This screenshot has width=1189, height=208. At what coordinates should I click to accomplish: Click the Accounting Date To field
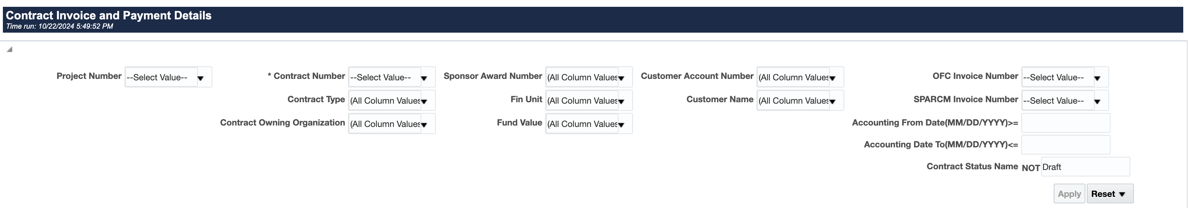(1065, 145)
